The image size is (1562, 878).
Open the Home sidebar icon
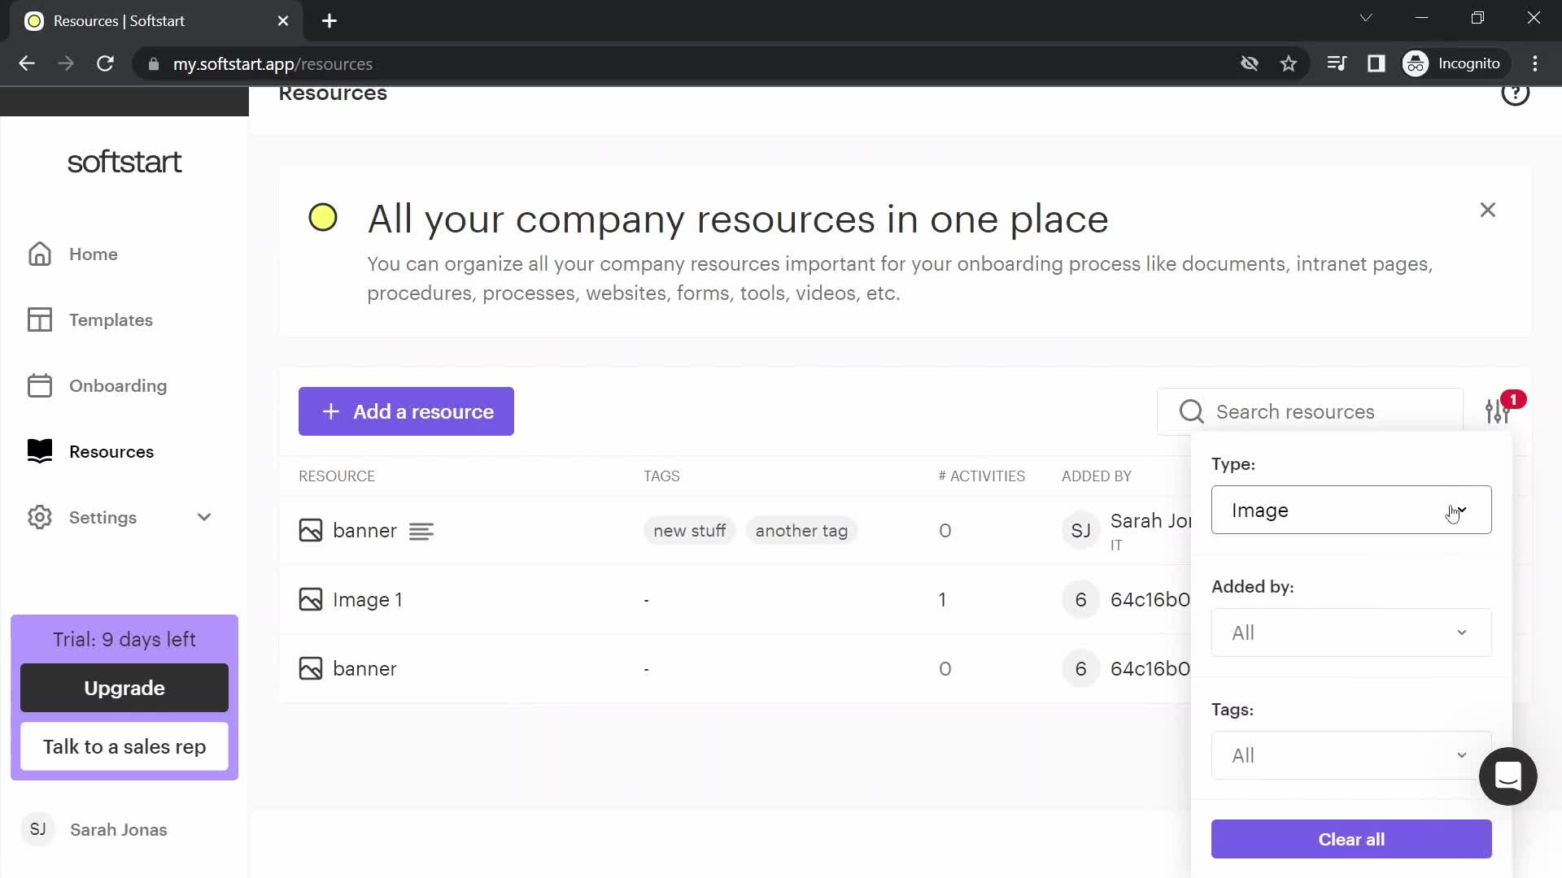(x=39, y=254)
